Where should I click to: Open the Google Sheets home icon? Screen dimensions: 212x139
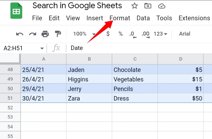[16, 11]
